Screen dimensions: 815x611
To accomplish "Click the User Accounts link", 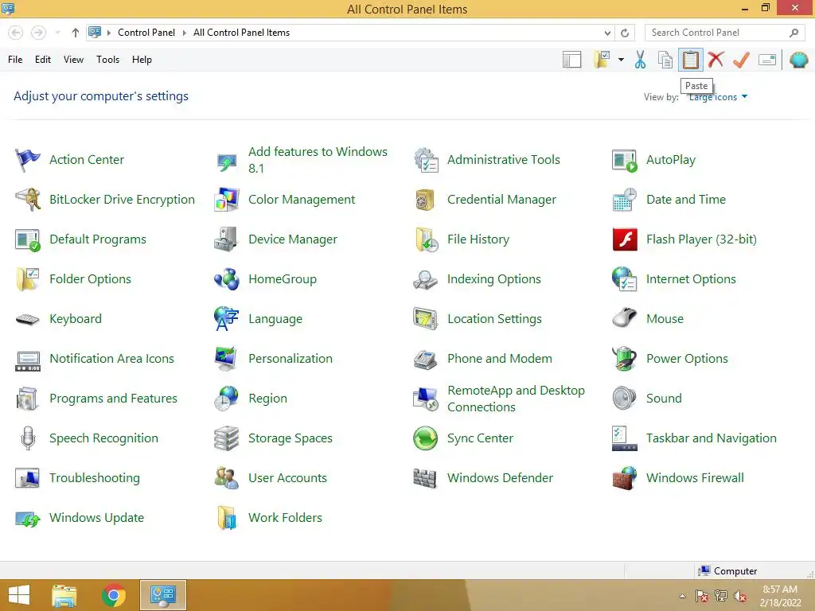I will point(287,478).
